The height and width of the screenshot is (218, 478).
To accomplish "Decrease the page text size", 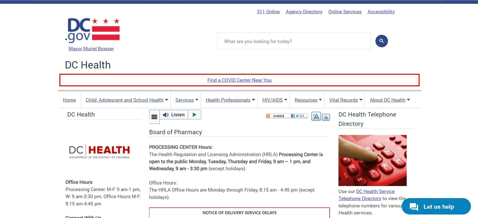I will coord(326,117).
